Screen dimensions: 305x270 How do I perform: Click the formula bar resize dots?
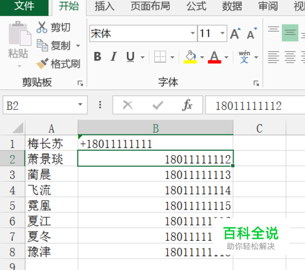point(100,105)
